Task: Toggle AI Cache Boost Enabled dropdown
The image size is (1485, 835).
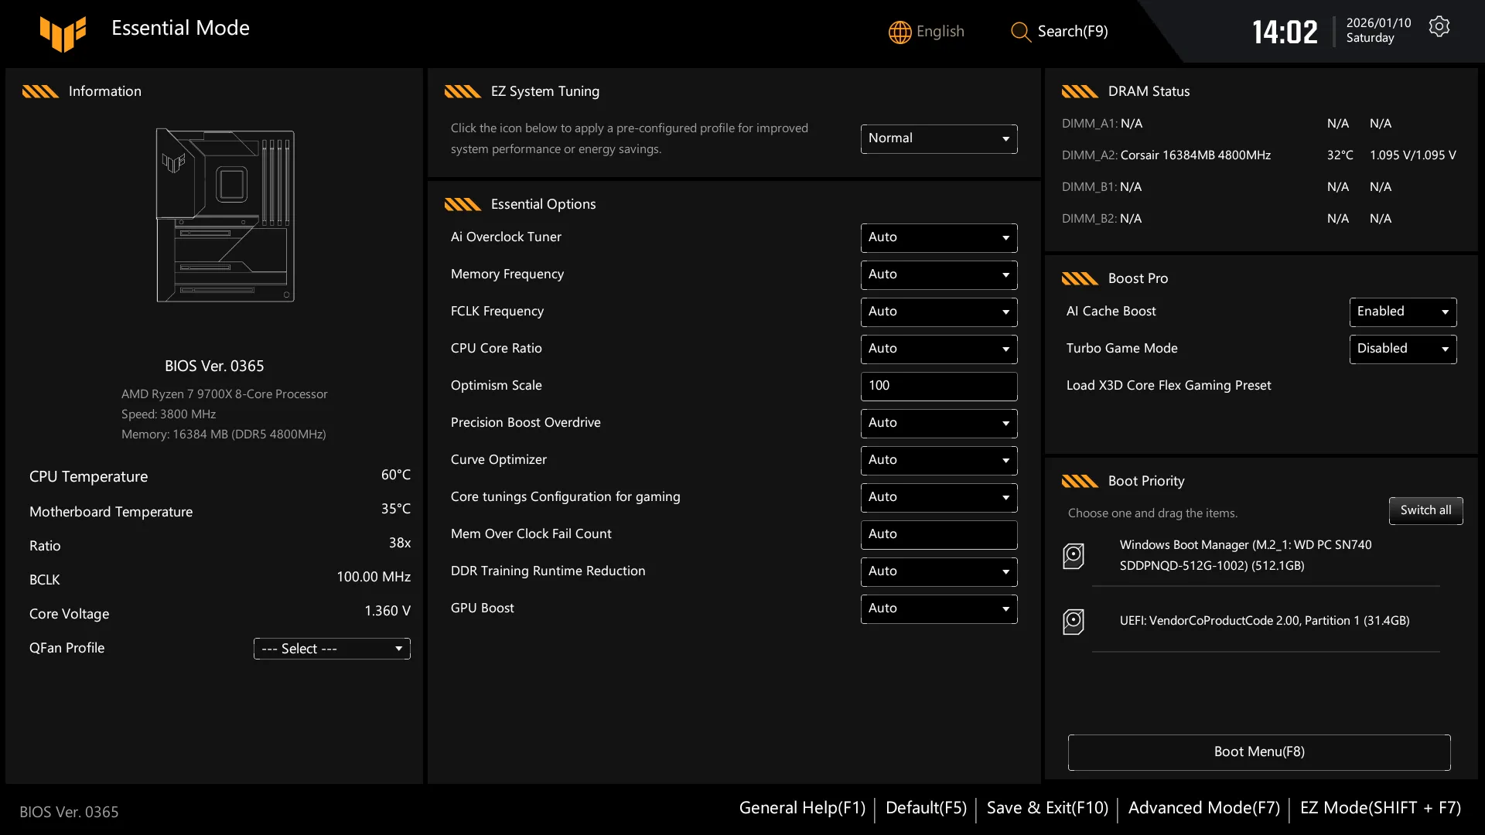Action: (x=1403, y=312)
